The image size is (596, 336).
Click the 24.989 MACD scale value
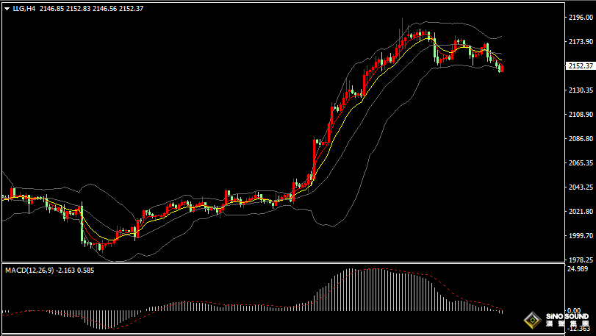point(580,270)
